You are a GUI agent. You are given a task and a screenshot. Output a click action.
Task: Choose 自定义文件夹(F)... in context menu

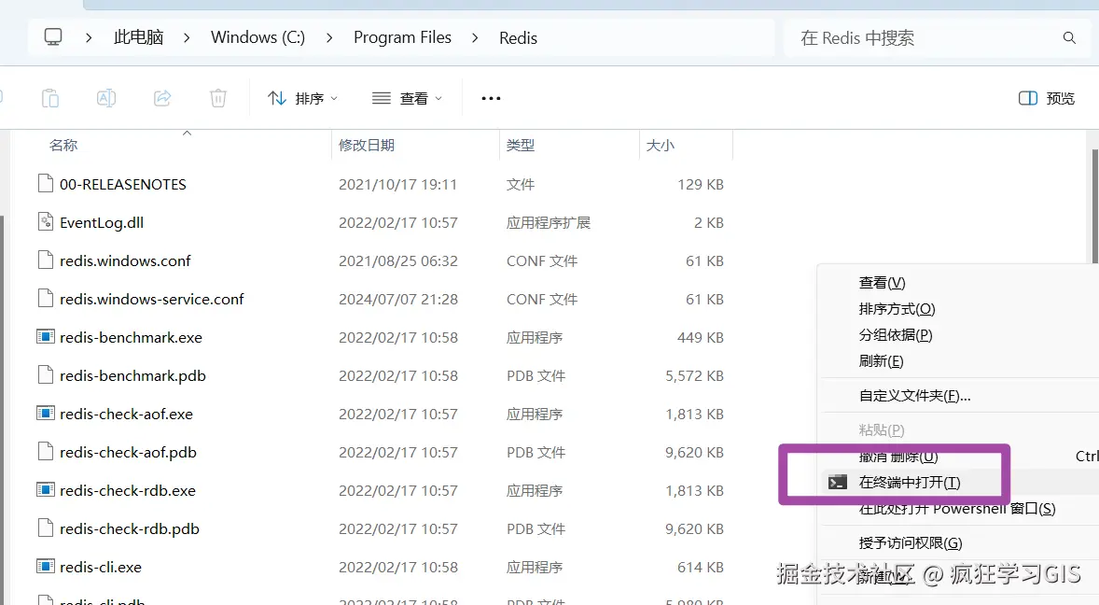coord(914,395)
